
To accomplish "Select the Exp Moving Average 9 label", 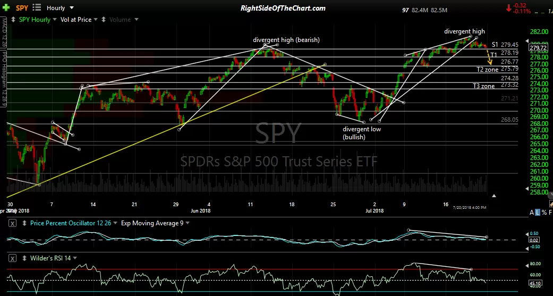I will 152,223.
